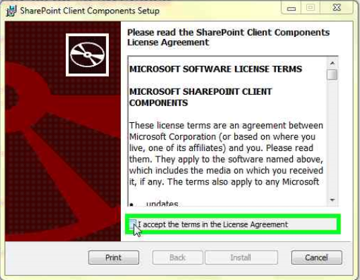Click the installer icon in title bar
The height and width of the screenshot is (280, 360).
coord(11,11)
